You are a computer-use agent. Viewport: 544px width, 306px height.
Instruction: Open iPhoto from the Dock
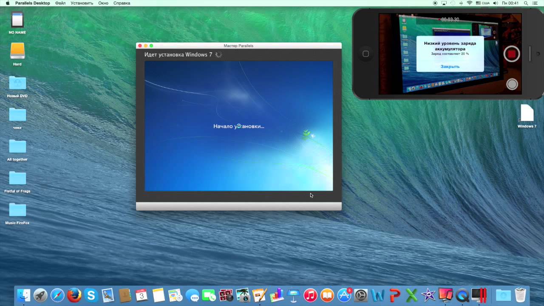coord(243,295)
